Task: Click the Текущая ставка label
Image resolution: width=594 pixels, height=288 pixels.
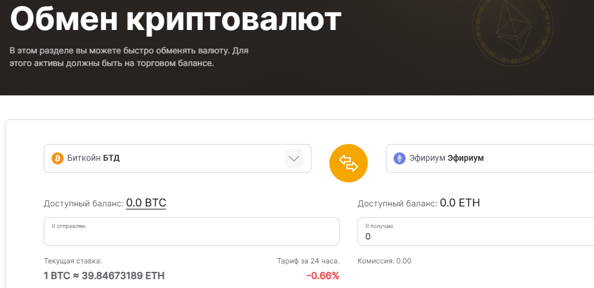Action: pyautogui.click(x=73, y=261)
